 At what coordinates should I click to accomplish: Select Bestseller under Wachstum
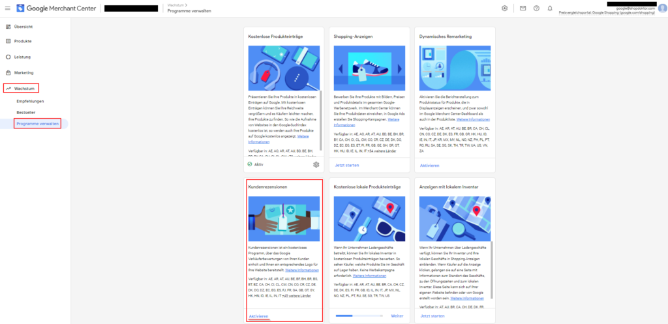[26, 113]
